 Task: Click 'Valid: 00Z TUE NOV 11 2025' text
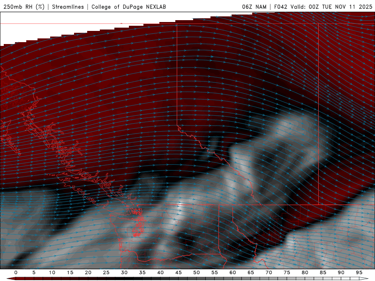331,7
